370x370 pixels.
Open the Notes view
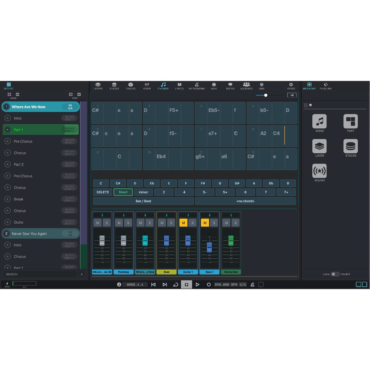coord(230,86)
